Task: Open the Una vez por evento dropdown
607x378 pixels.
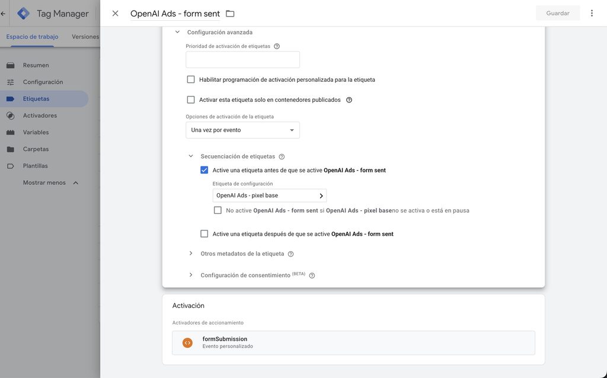Action: (242, 130)
